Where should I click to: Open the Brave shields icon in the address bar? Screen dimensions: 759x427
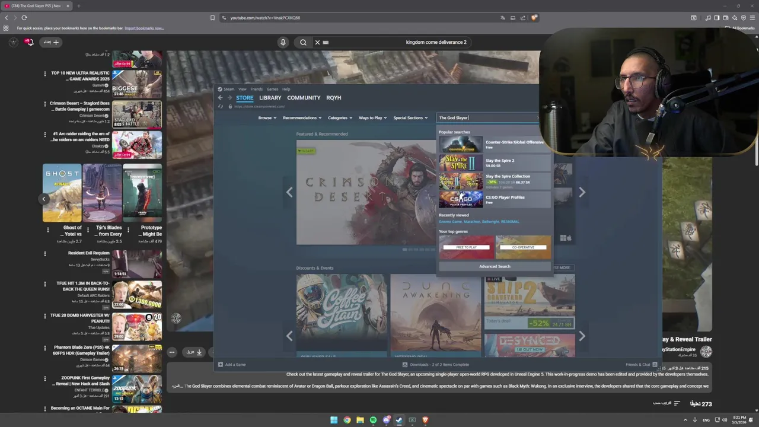click(x=534, y=18)
